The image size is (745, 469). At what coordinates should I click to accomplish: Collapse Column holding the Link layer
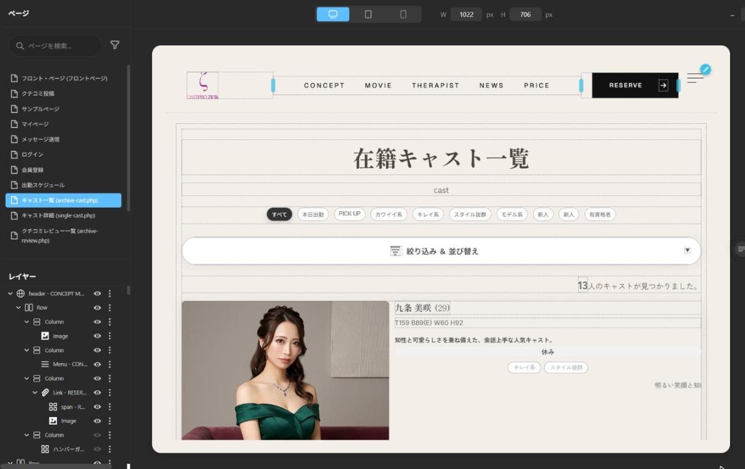[26, 378]
